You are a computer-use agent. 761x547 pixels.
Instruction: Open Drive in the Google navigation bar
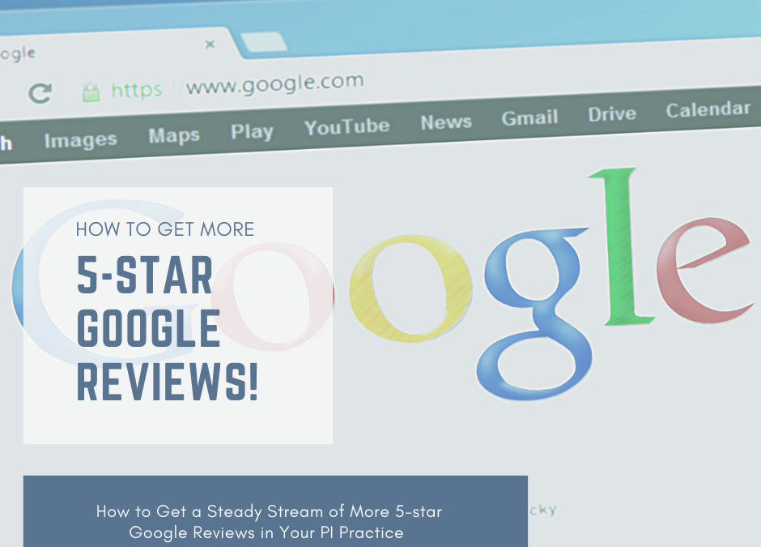pos(612,114)
